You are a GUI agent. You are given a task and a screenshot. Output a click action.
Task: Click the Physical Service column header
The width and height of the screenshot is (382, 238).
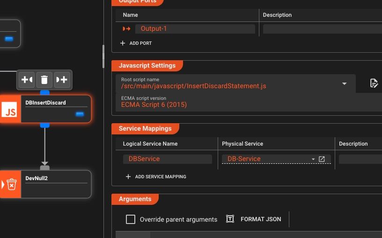pos(242,144)
